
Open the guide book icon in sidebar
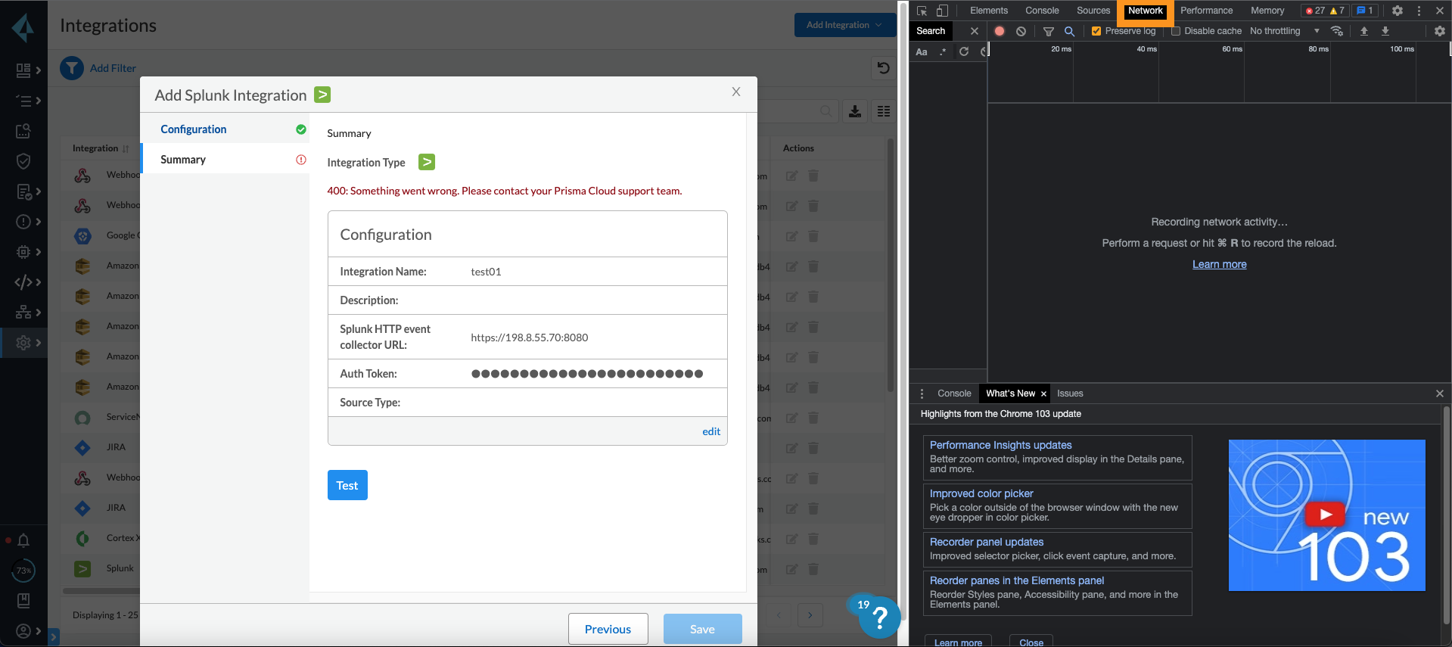(23, 601)
